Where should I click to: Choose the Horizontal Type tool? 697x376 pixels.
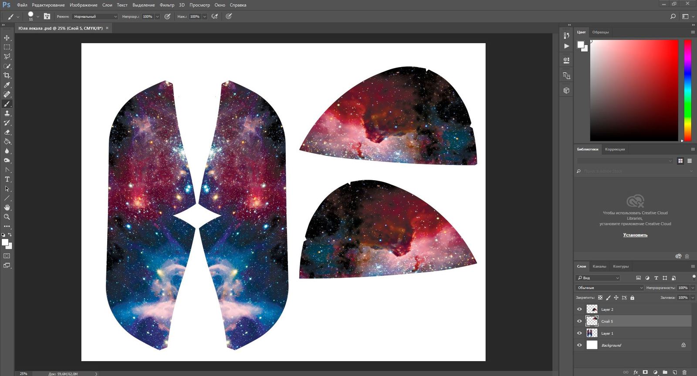click(7, 179)
